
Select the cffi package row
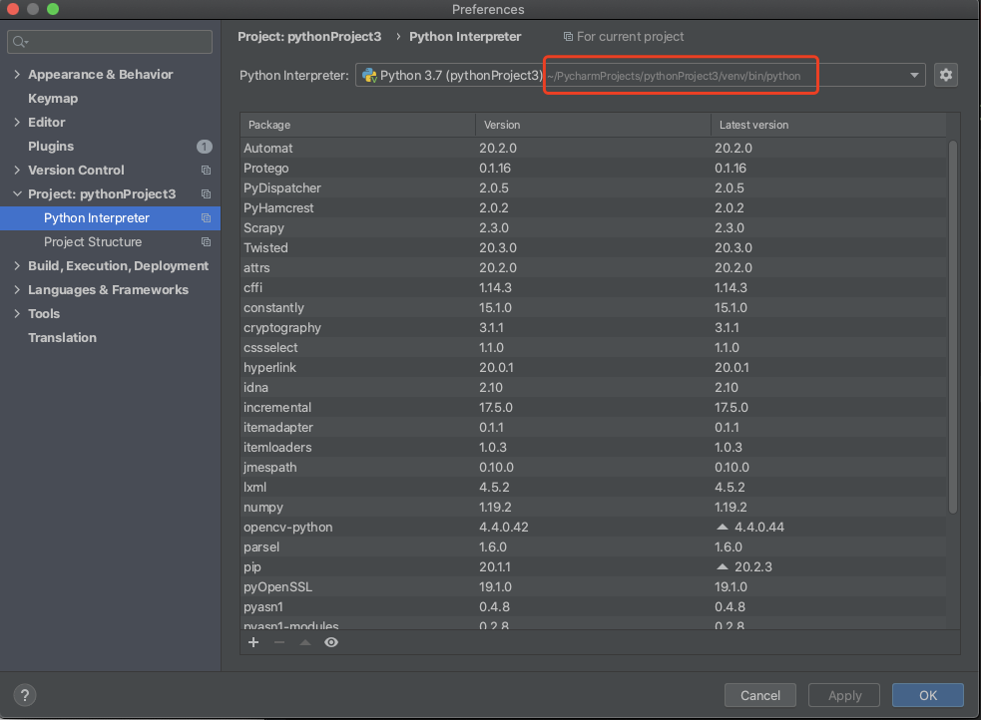[x=593, y=288]
